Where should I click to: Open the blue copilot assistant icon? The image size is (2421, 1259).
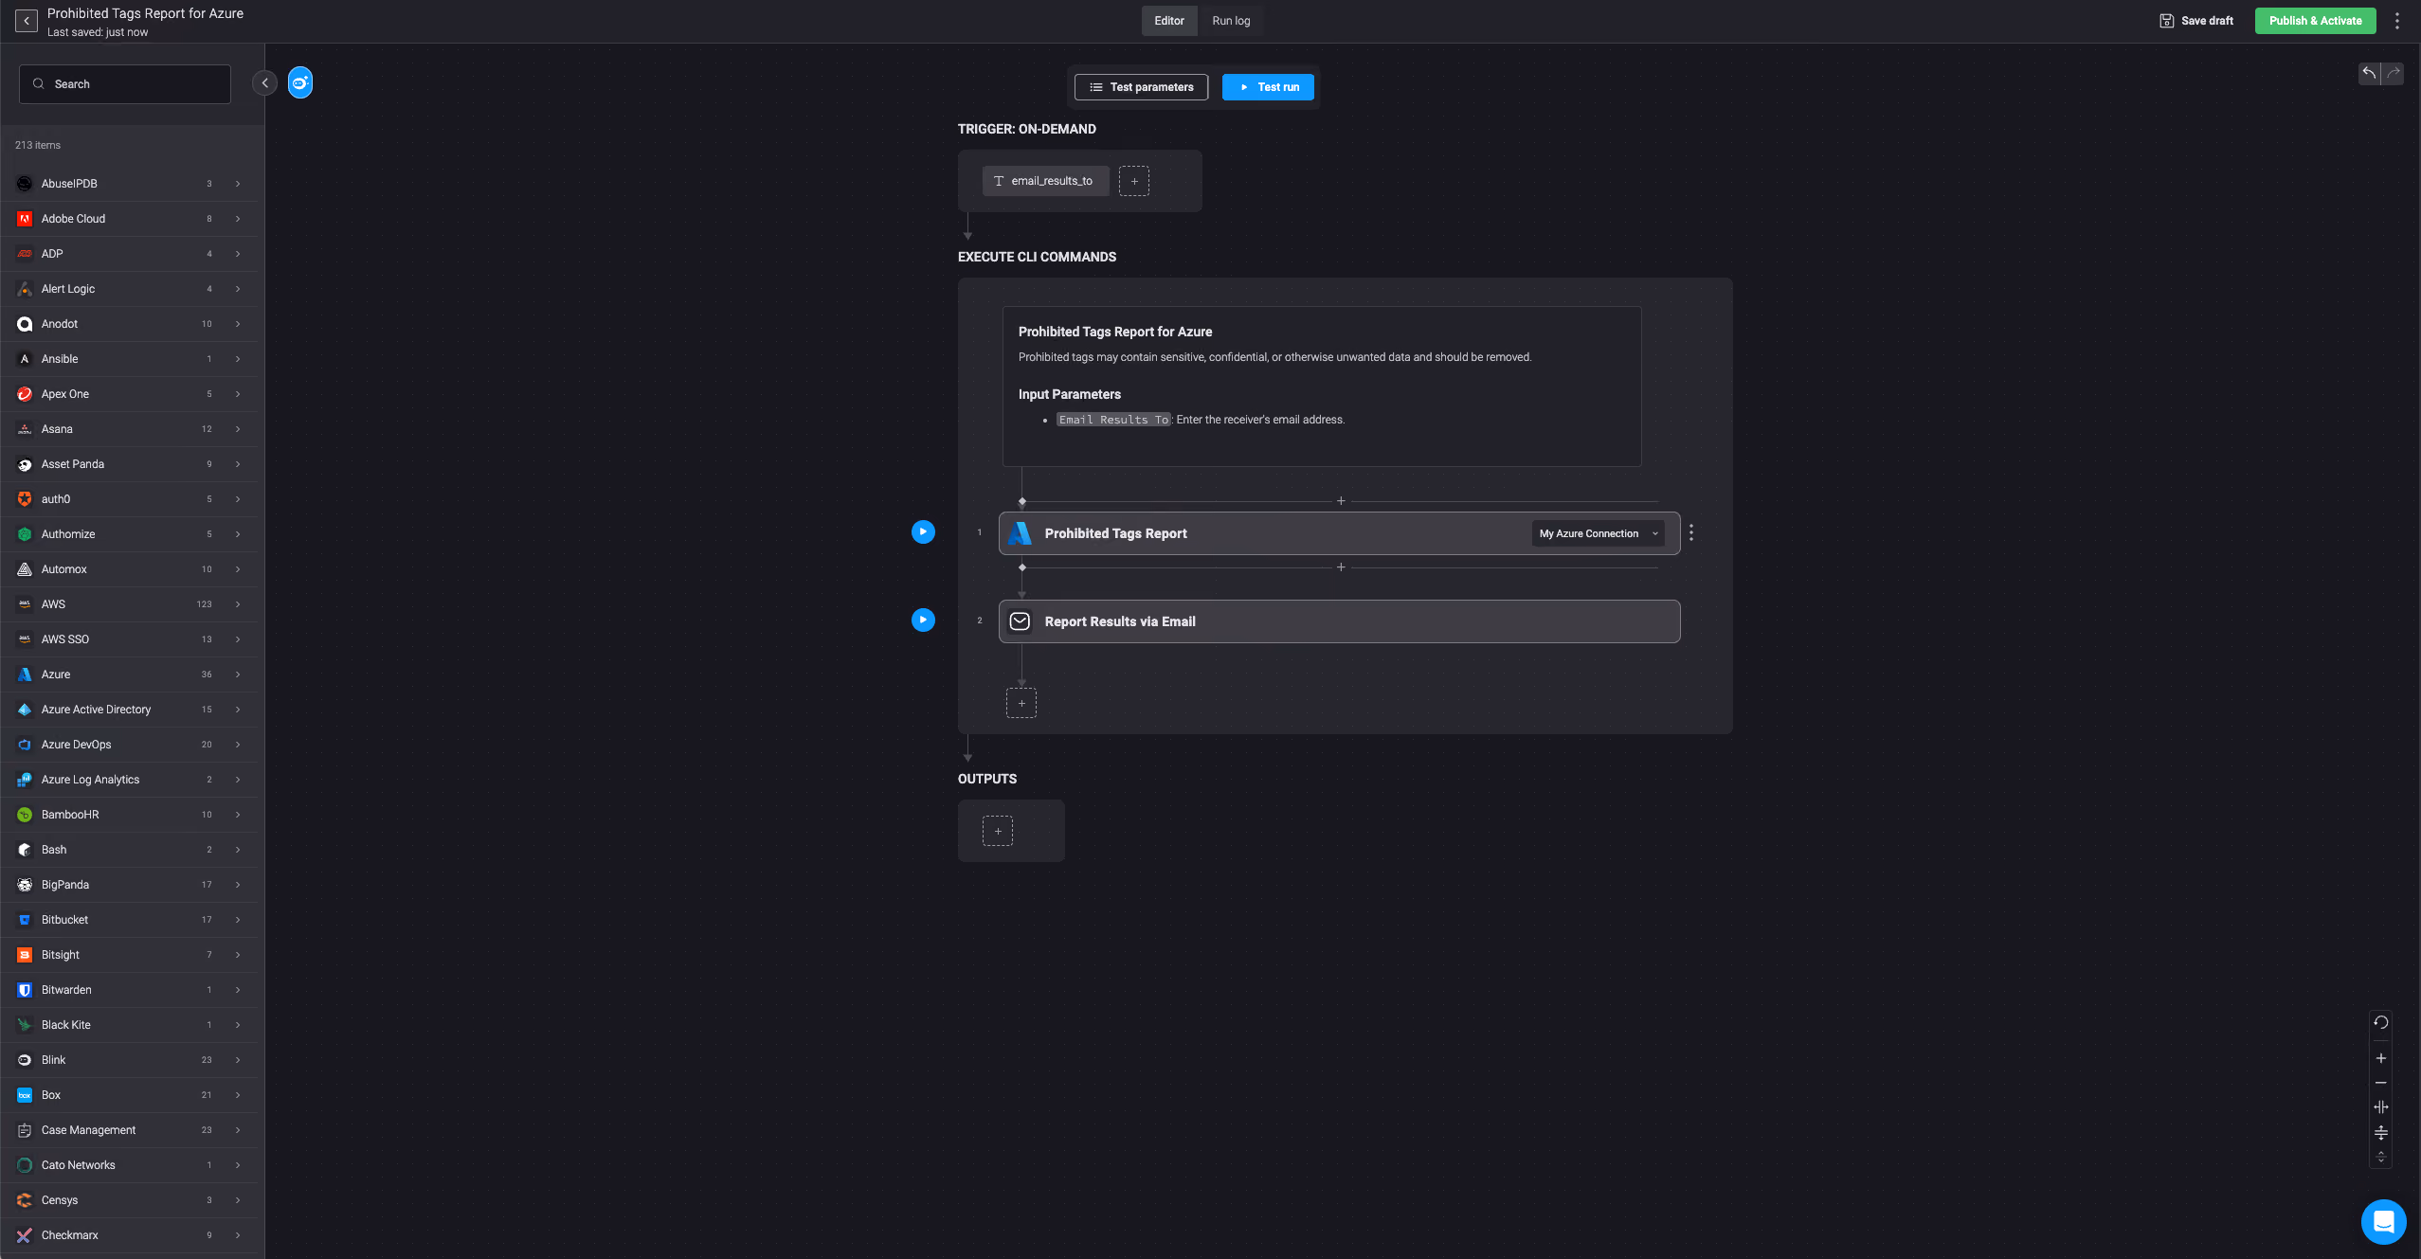(300, 83)
